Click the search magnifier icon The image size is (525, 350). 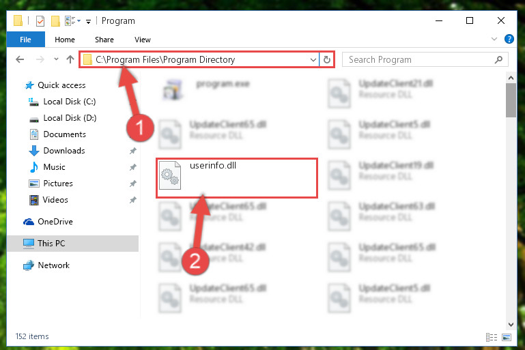[498, 59]
